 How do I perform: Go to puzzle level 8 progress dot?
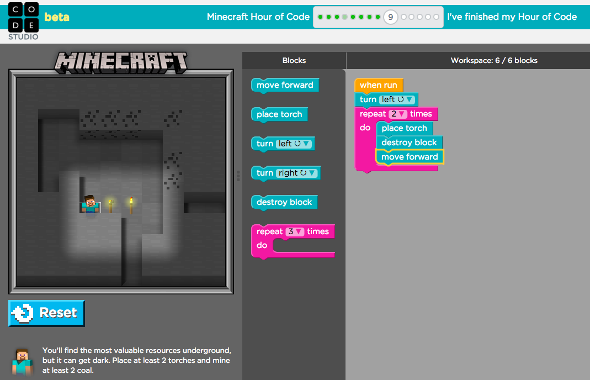pos(378,17)
